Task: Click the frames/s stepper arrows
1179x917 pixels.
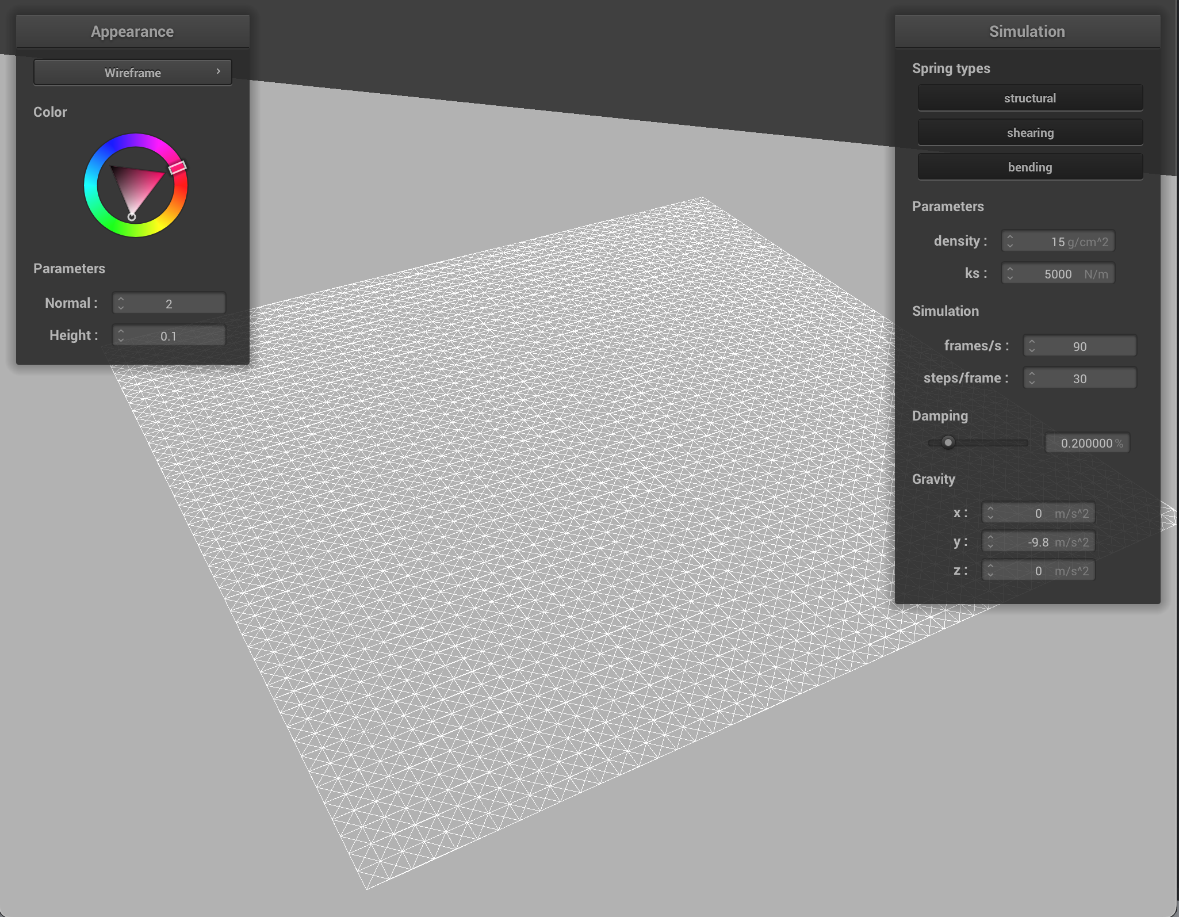Action: [x=1032, y=346]
